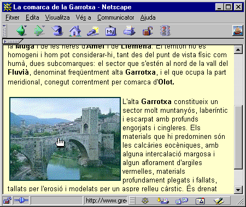
Task: Maximize the Netscape window
Action: click(x=228, y=7)
